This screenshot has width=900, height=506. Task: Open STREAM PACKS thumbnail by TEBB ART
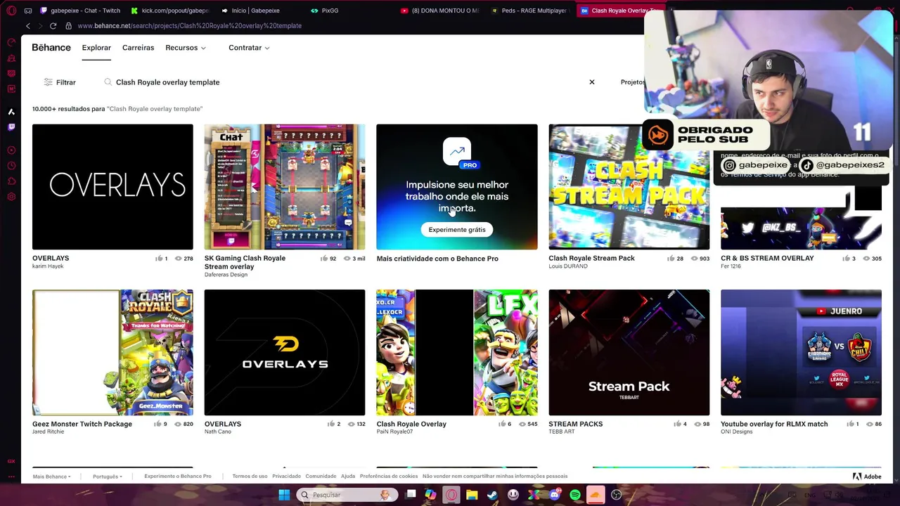629,352
